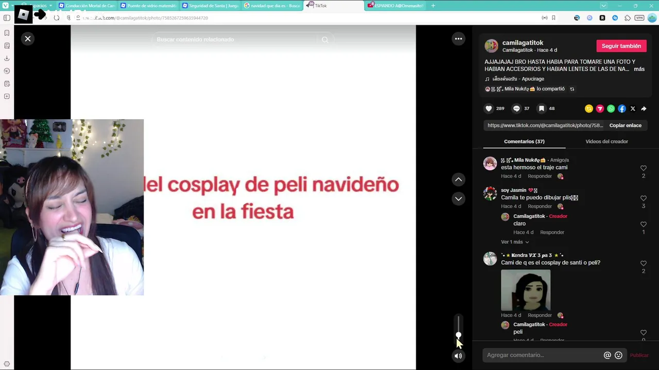Open sidebar history clock icon
Viewport: 659px width, 370px height.
point(7,71)
